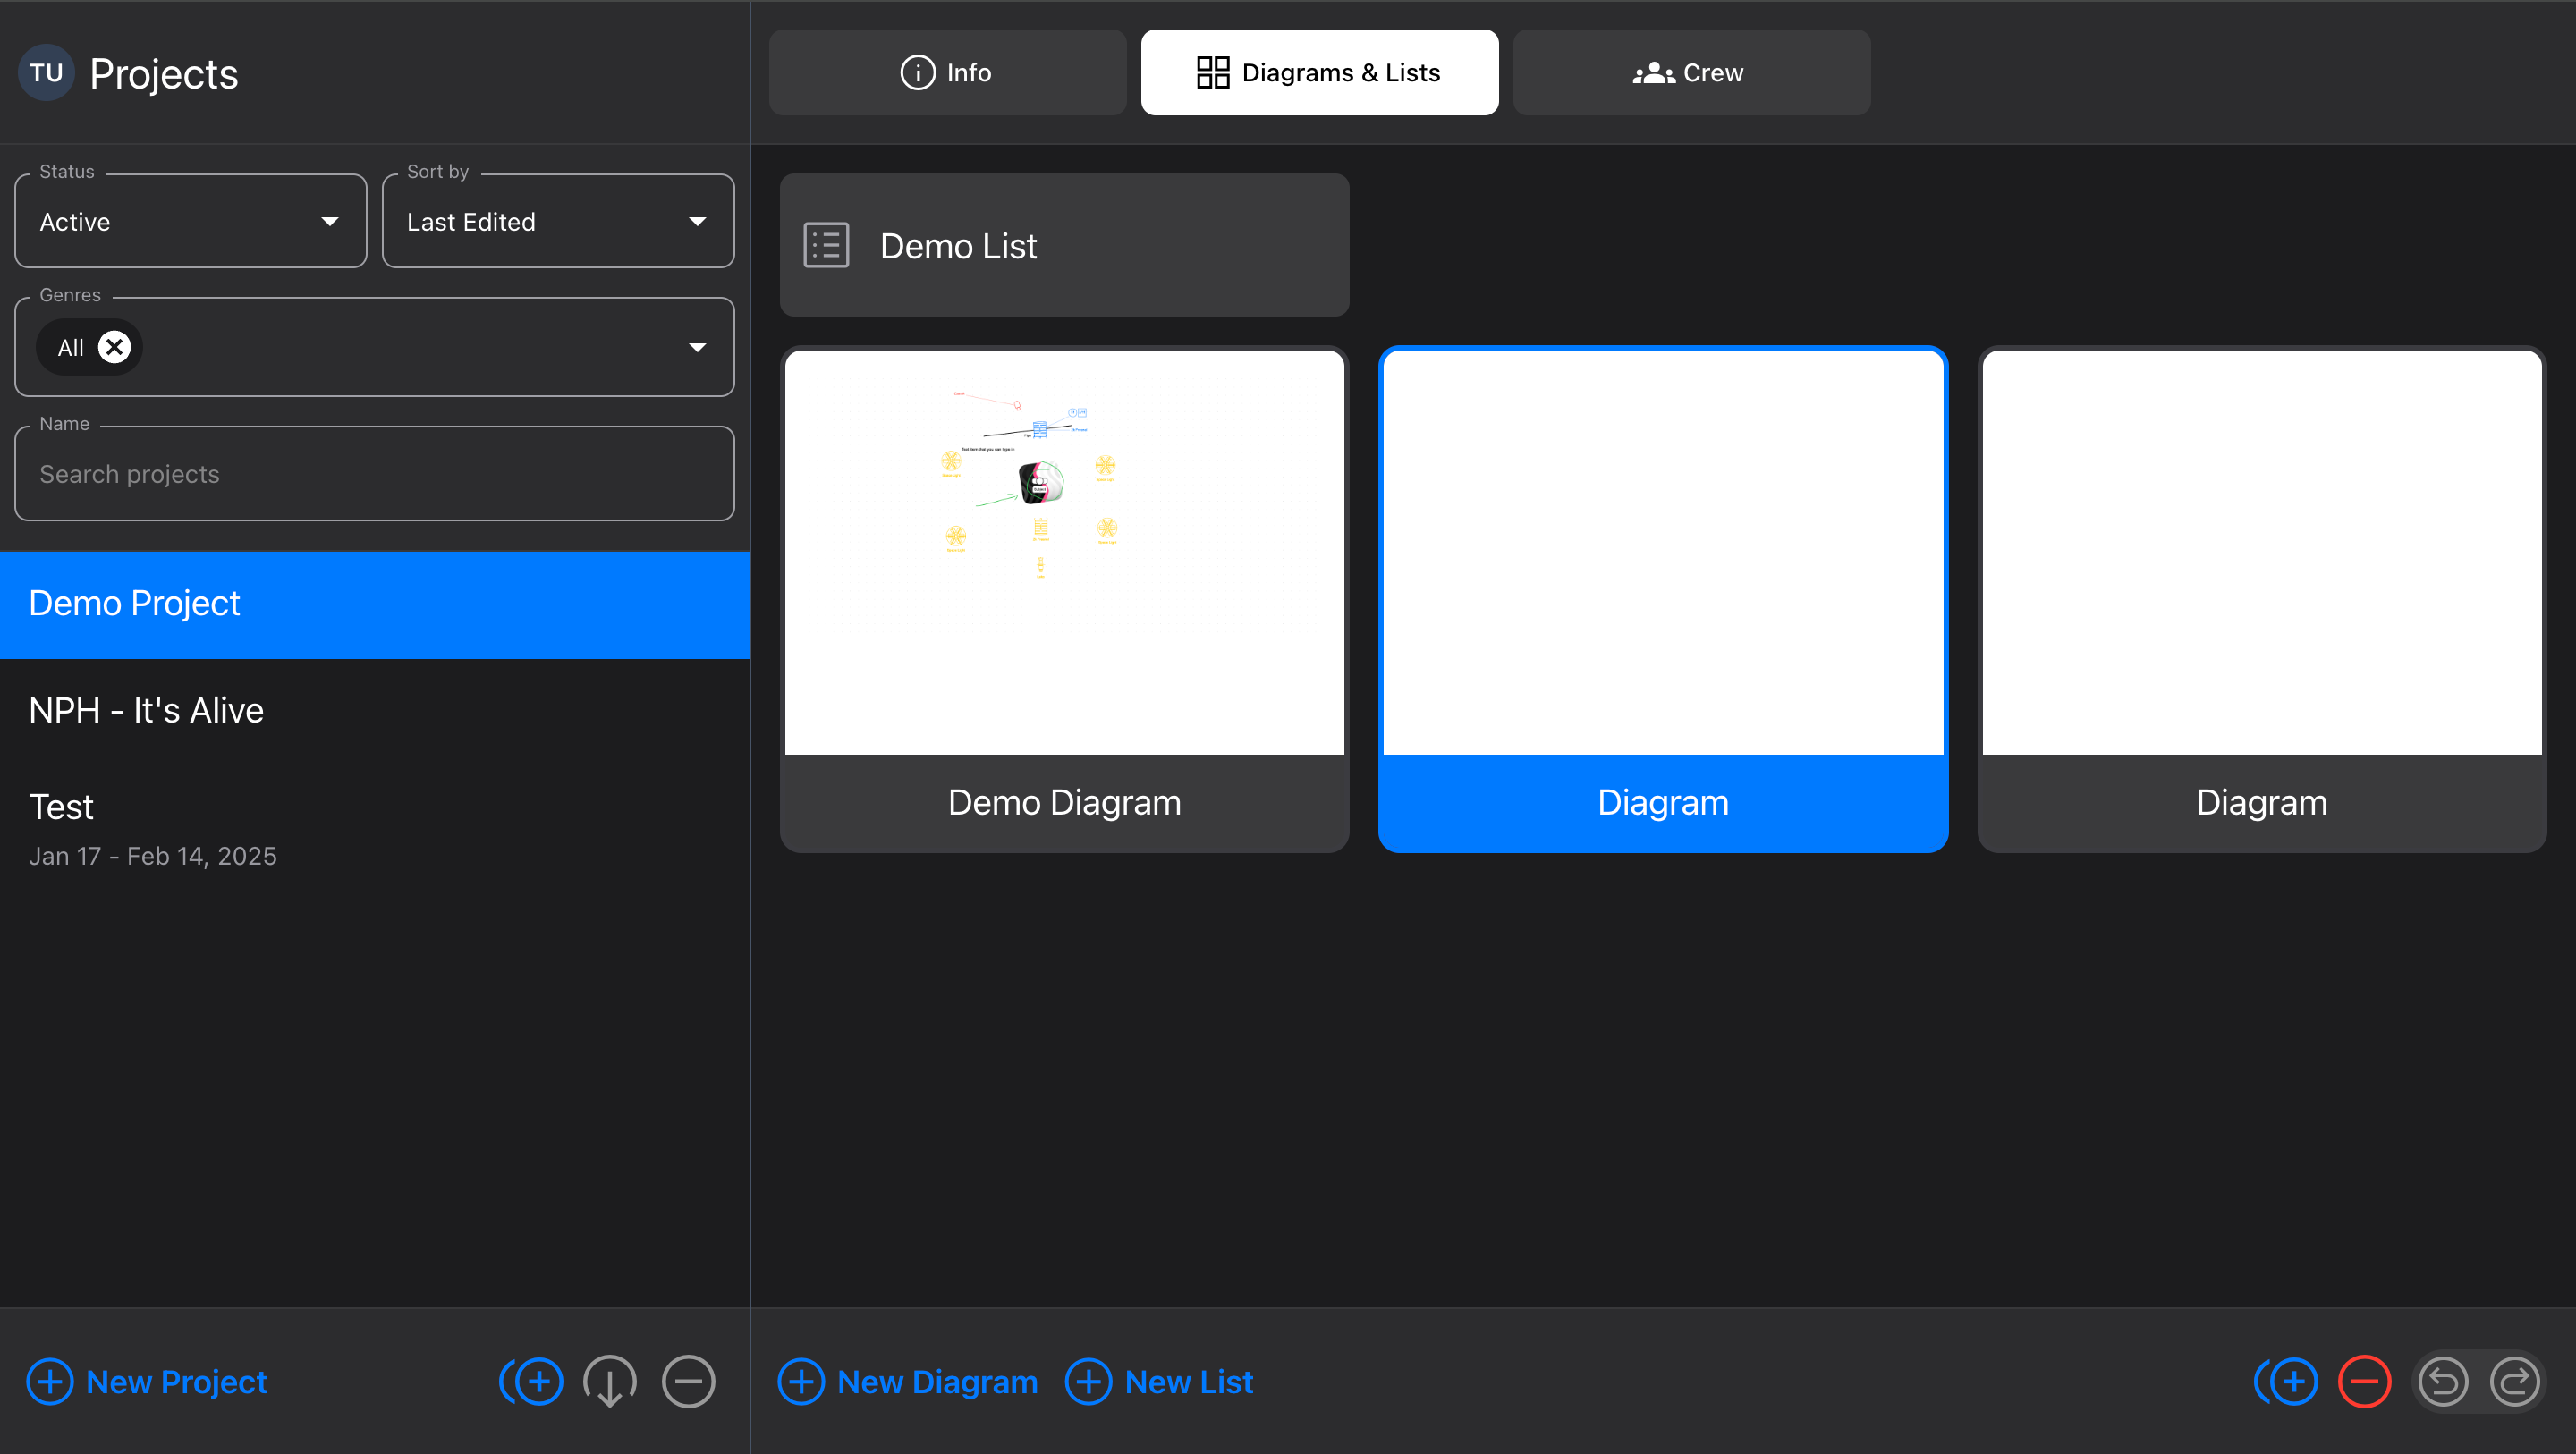Create a New Diagram

click(x=908, y=1382)
